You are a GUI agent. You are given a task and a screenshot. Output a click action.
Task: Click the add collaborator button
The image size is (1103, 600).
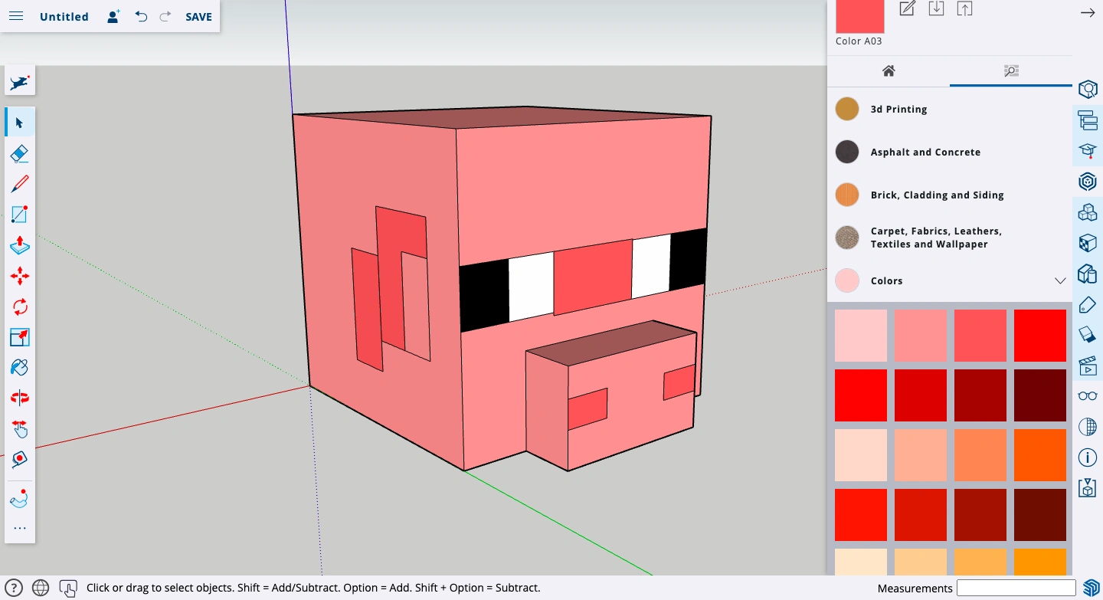coord(113,15)
